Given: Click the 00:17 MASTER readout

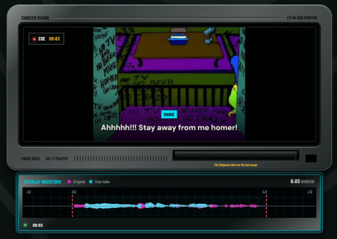Looking at the screenshot, I should click(x=57, y=159).
